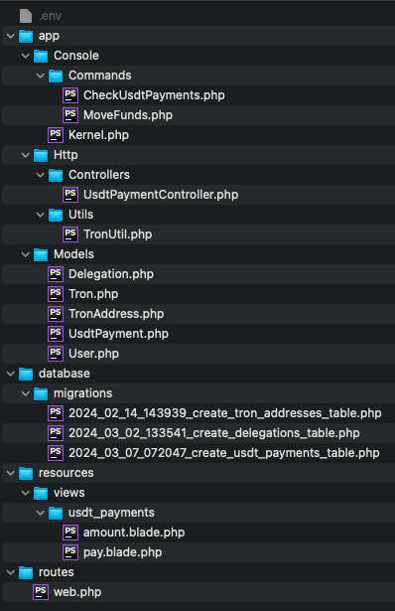The height and width of the screenshot is (611, 395).
Task: Collapse the usdt_payments folder chevron
Action: (x=41, y=514)
